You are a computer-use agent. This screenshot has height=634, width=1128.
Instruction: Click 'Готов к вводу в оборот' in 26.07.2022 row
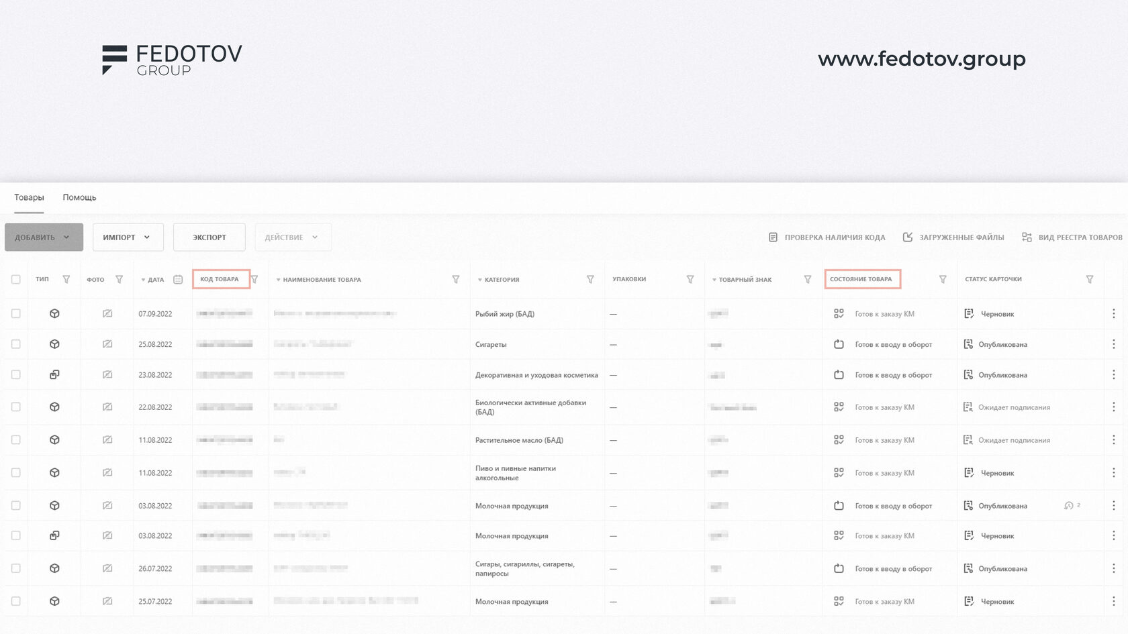click(x=893, y=569)
